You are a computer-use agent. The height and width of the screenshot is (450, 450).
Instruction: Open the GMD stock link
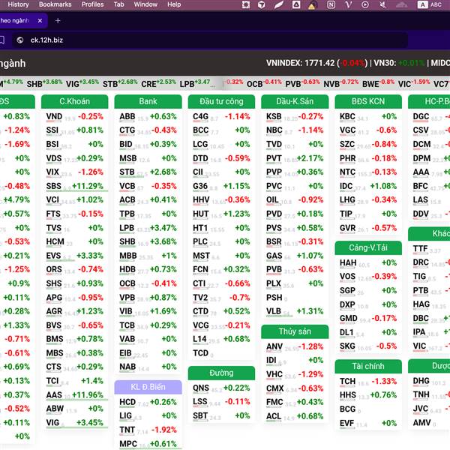tap(349, 319)
